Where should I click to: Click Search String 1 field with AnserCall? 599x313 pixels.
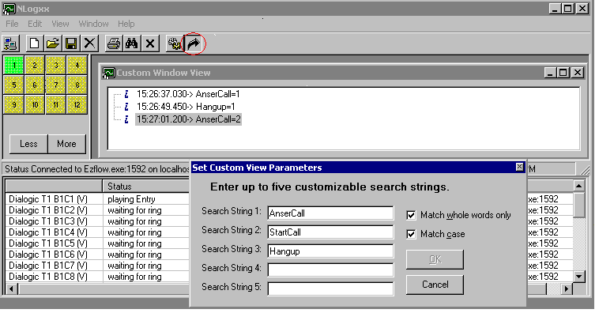coord(330,213)
